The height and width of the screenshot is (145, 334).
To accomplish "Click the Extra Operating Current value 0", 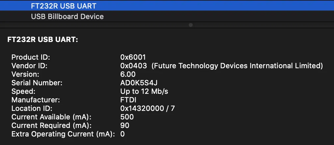I will [x=123, y=134].
